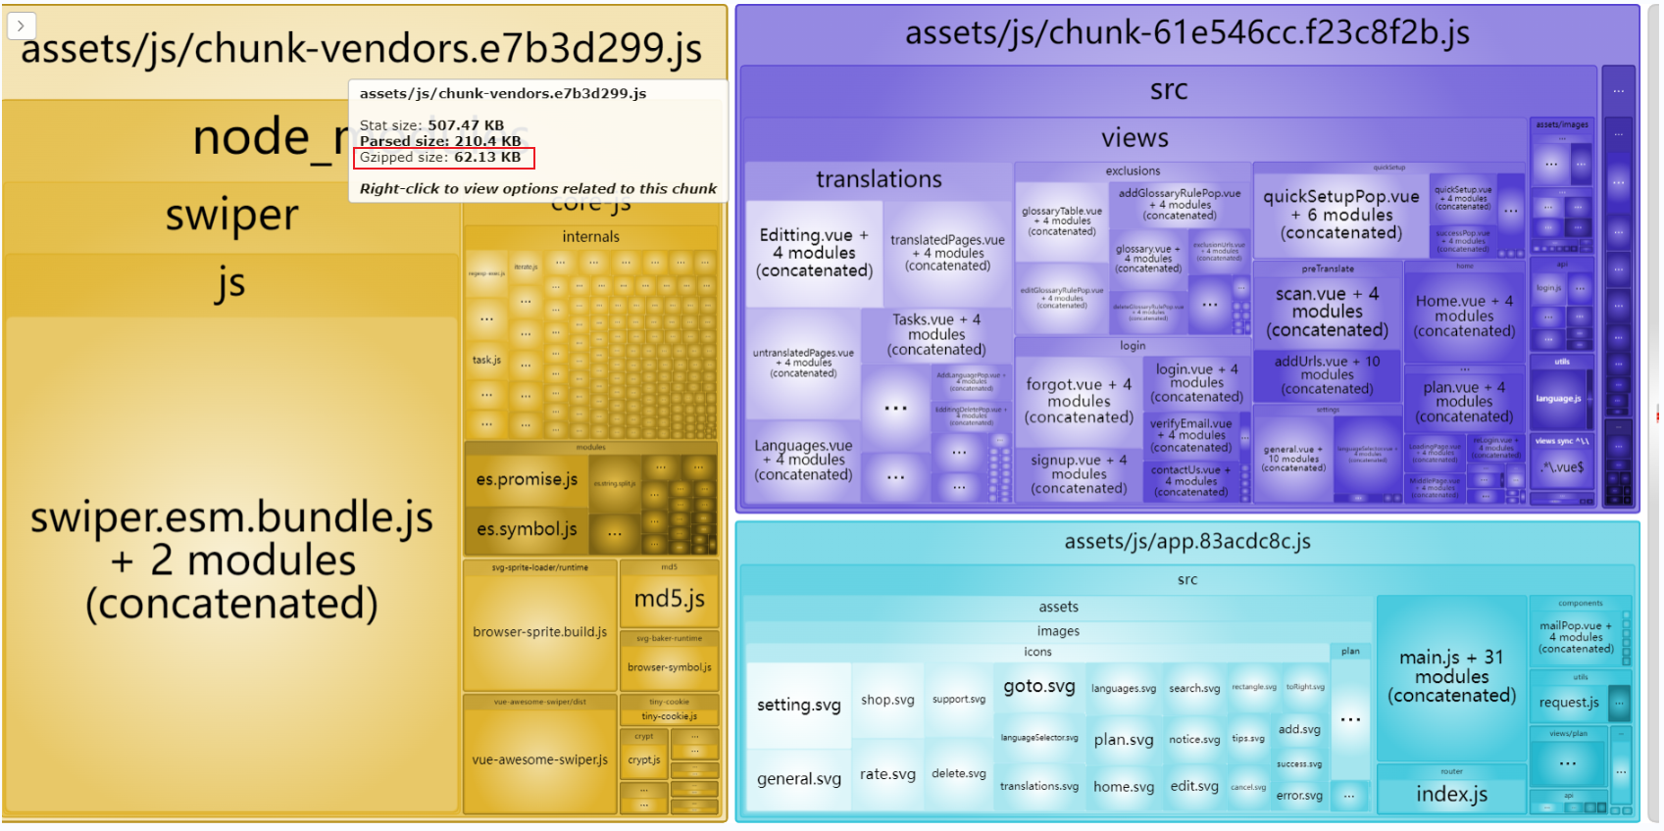Click the translatedPages.vue block
The width and height of the screenshot is (1664, 831).
947,253
